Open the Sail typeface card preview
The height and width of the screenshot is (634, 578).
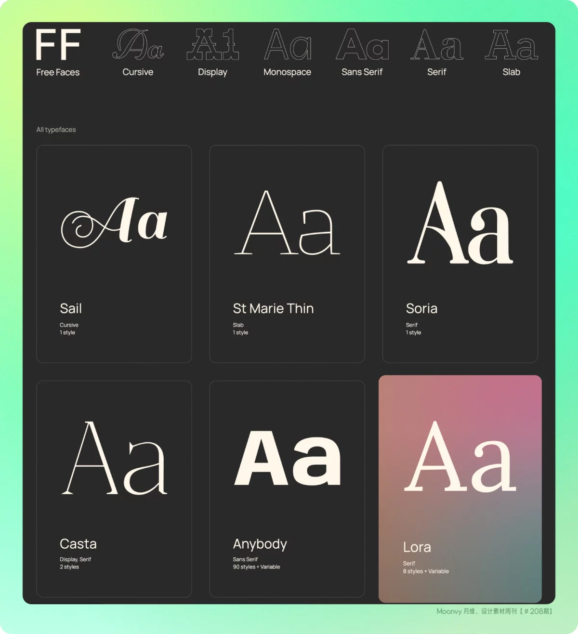(114, 223)
